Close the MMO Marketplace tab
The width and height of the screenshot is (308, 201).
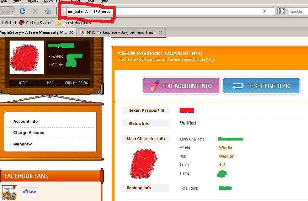[x=160, y=32]
